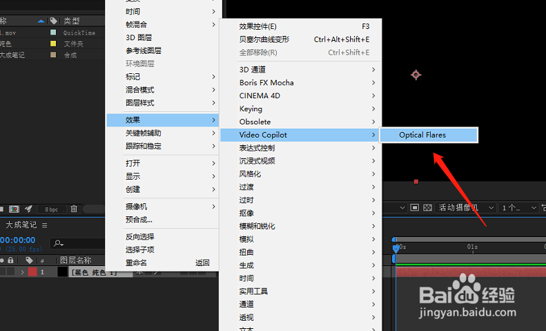Open the 透视 effects category
The height and width of the screenshot is (331, 546).
300,317
